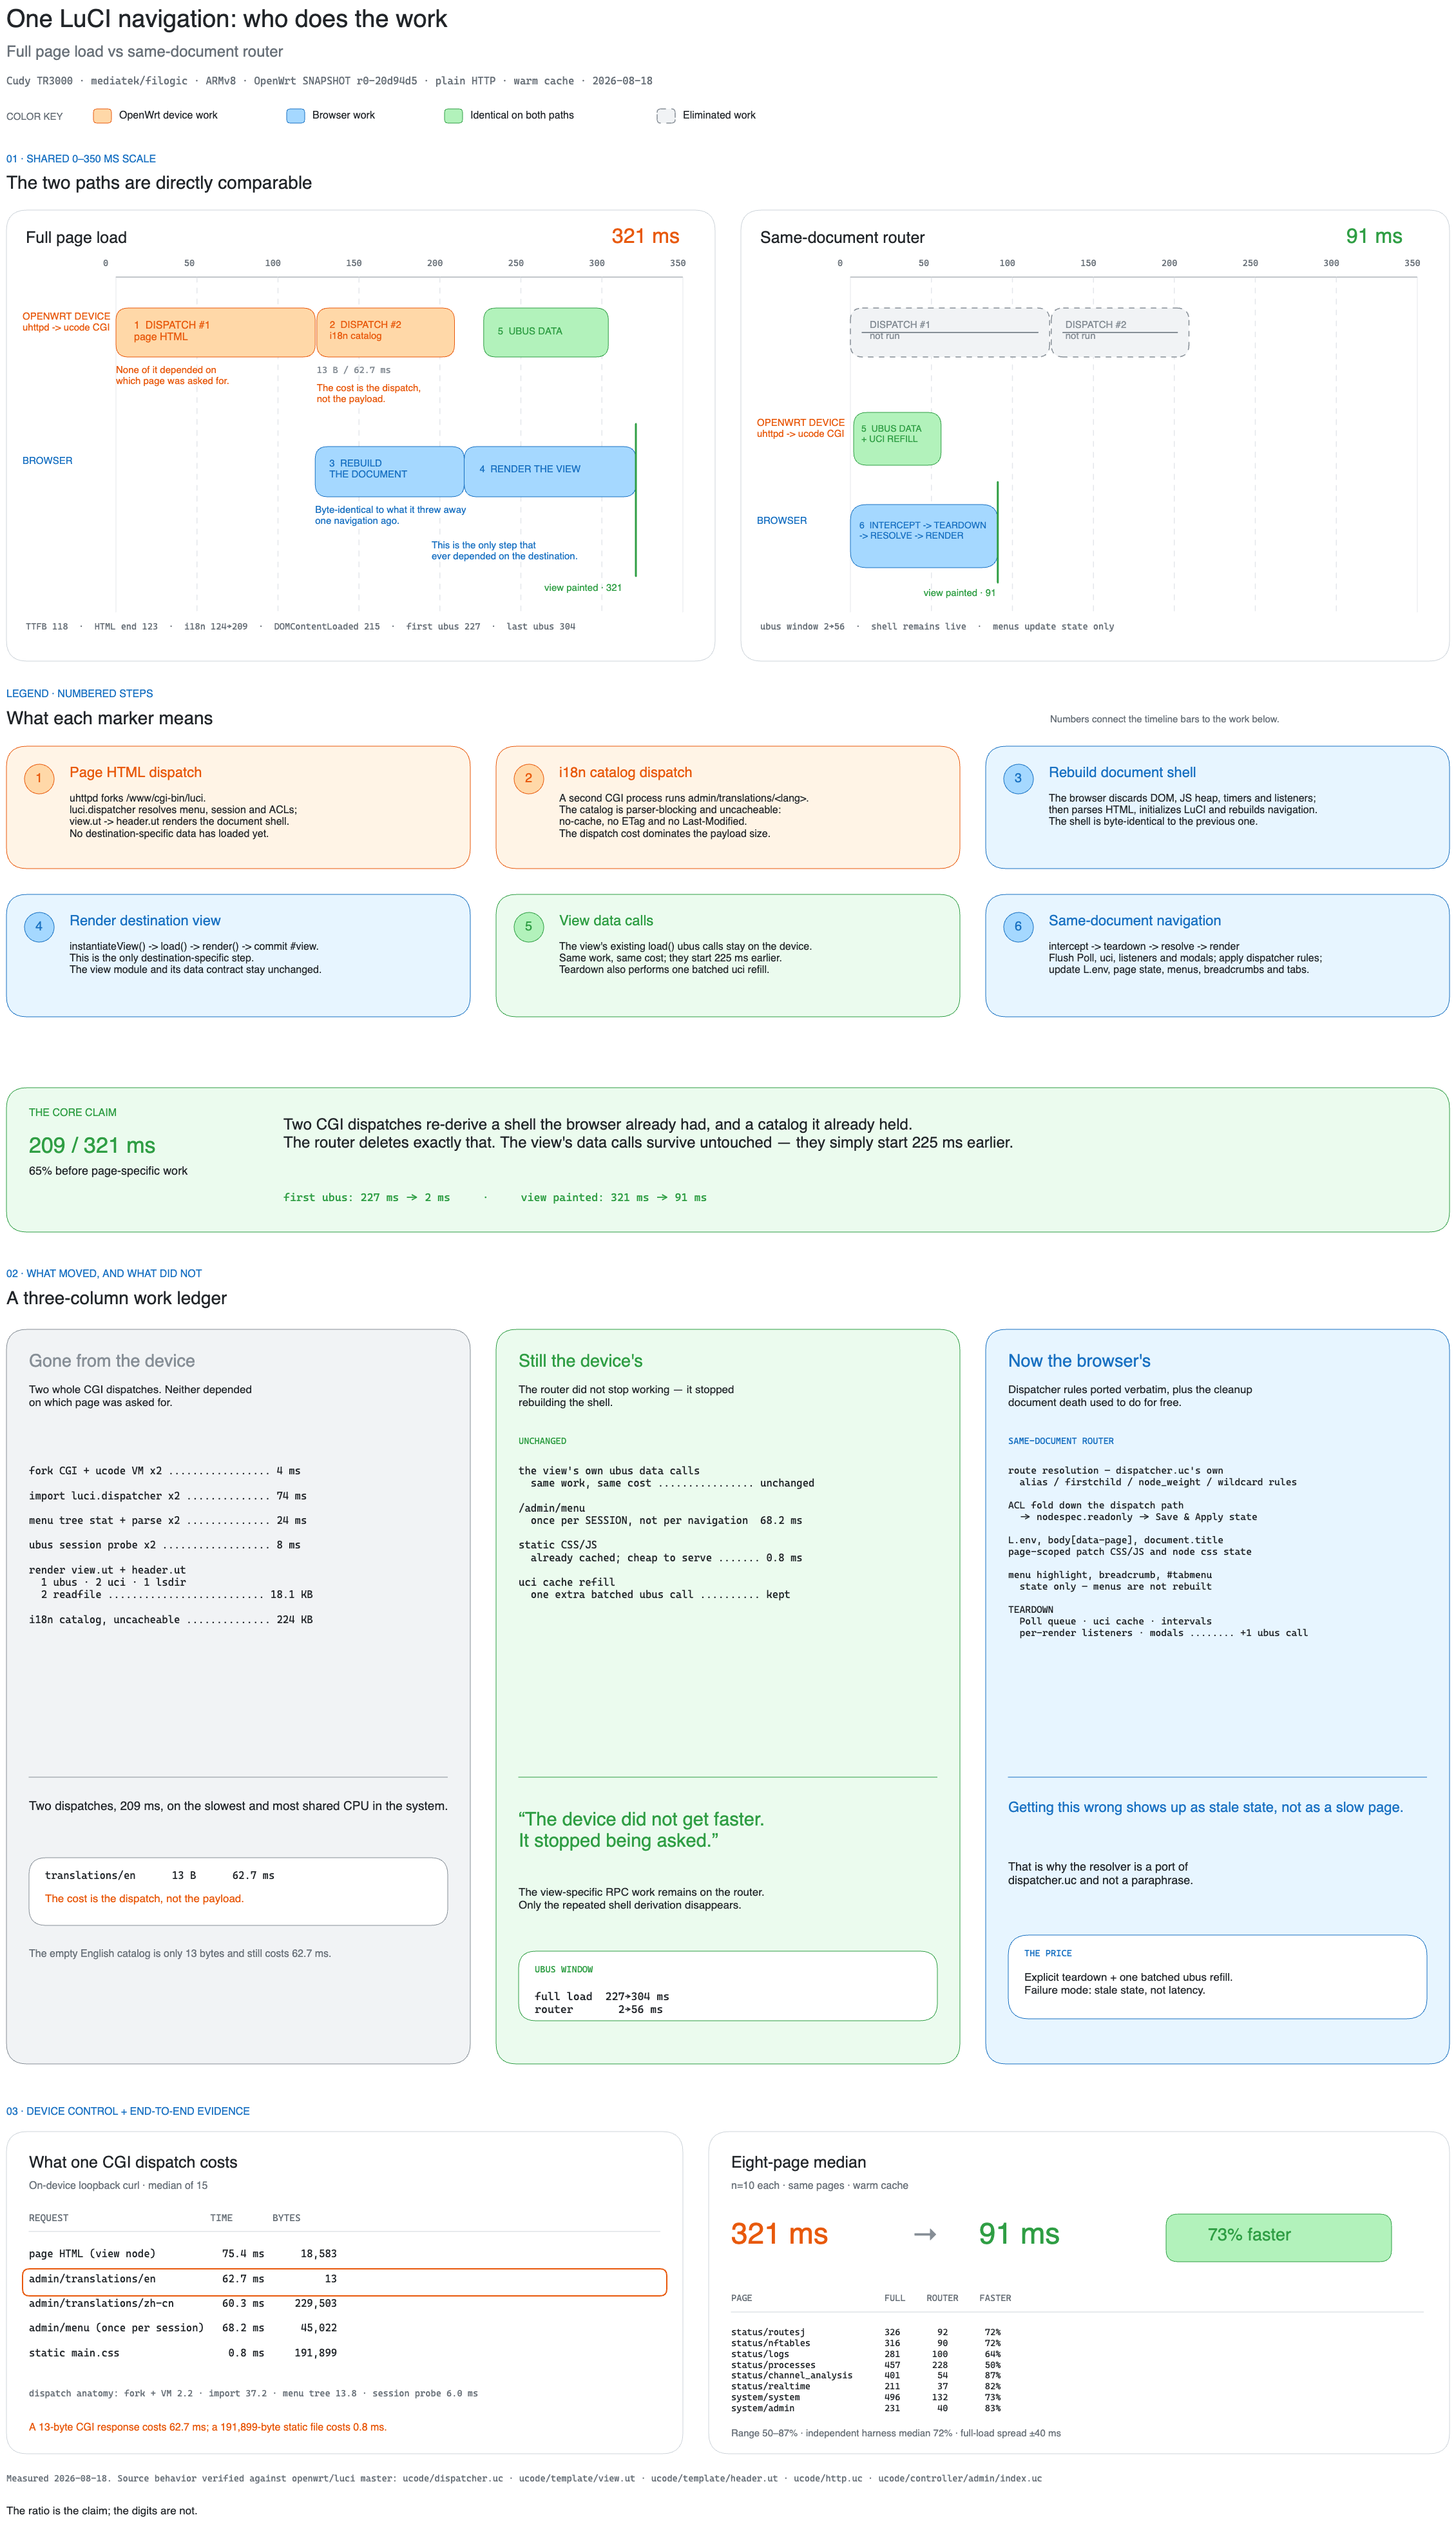This screenshot has height=2524, width=1456.
Task: Click the numbered circle 6 beside Same-document navigation
Action: 1018,926
